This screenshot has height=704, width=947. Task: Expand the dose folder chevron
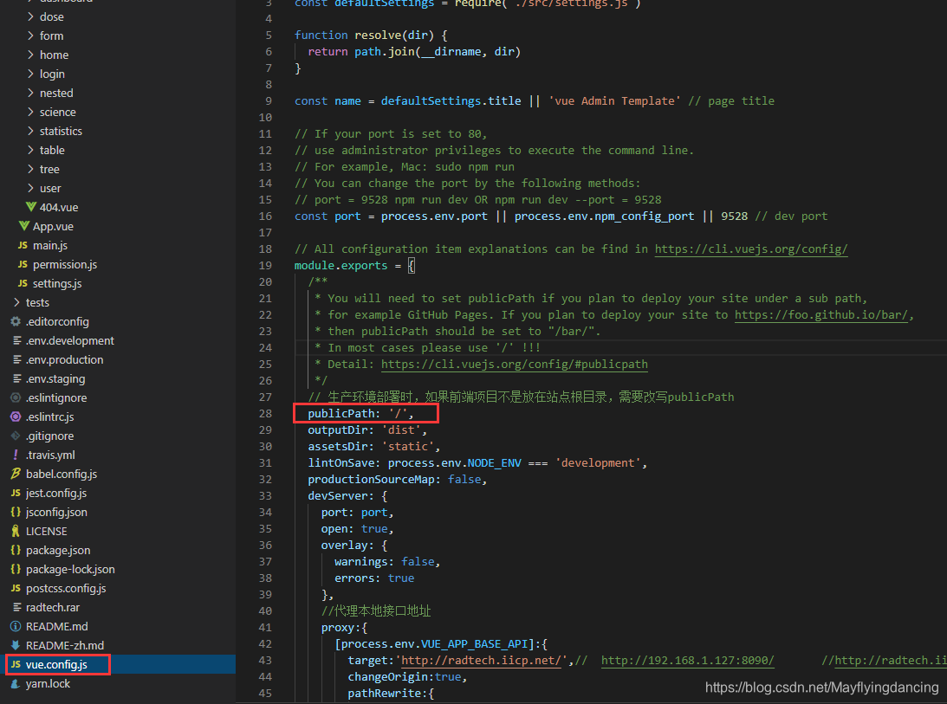click(30, 17)
